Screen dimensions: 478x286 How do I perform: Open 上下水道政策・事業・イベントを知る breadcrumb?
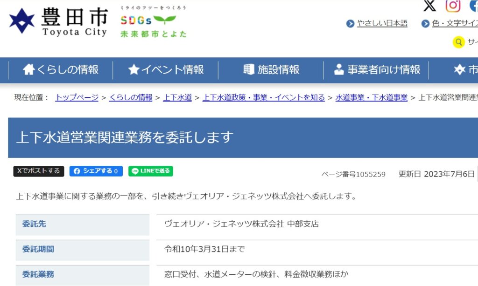[x=263, y=97]
